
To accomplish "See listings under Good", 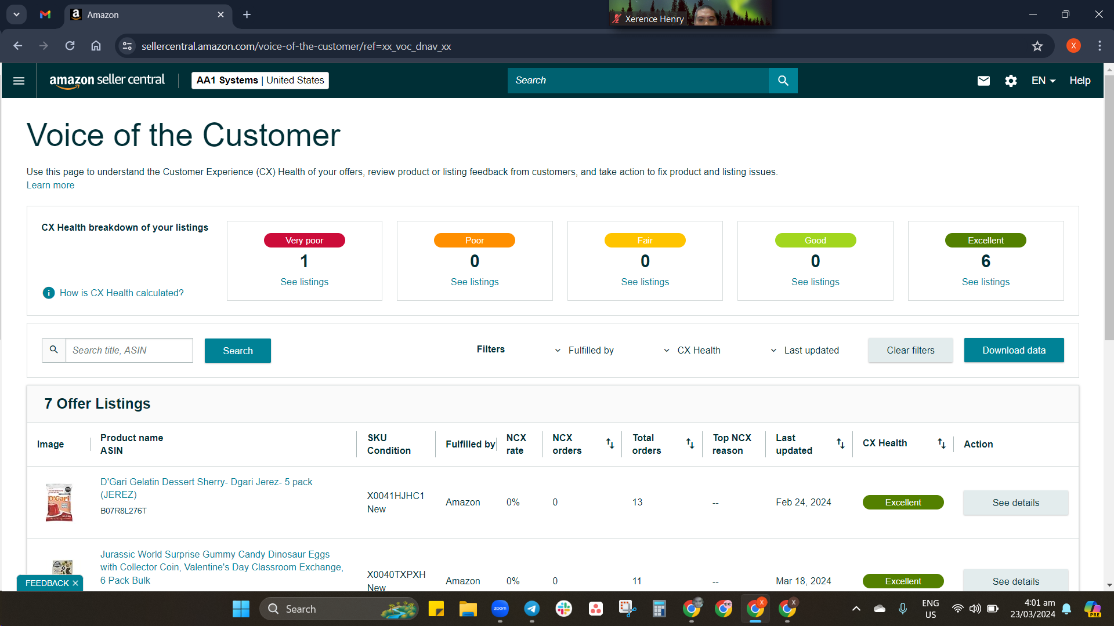I will point(815,282).
